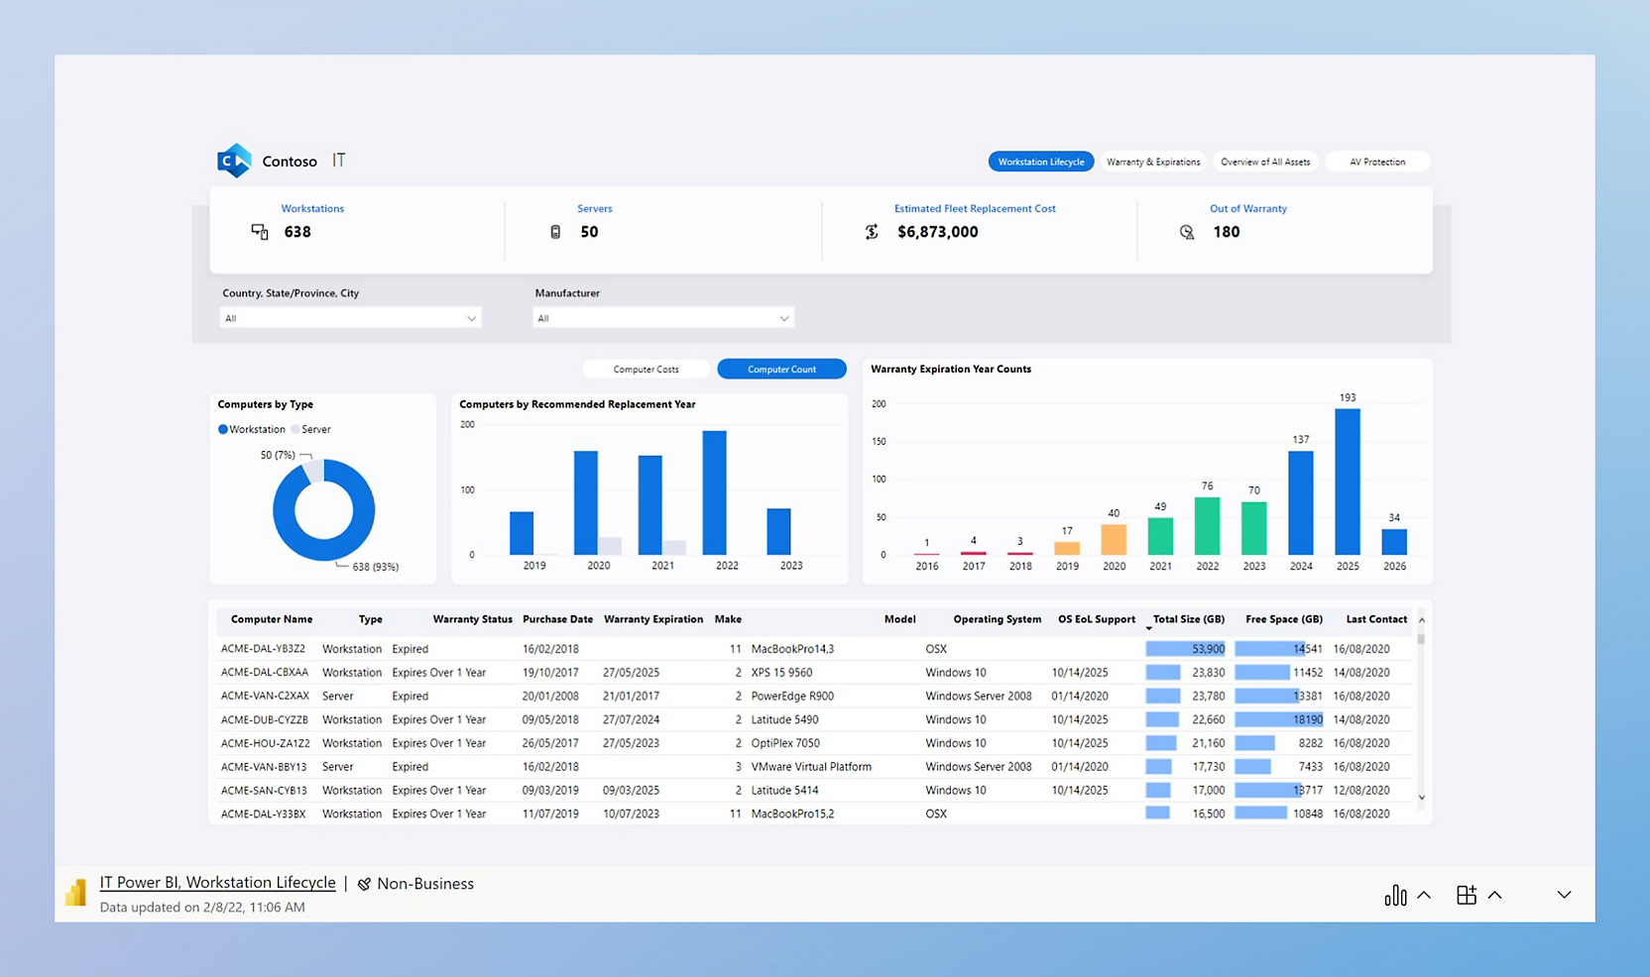This screenshot has height=977, width=1650.
Task: Click the Servers icon beside 50
Action: tap(555, 232)
